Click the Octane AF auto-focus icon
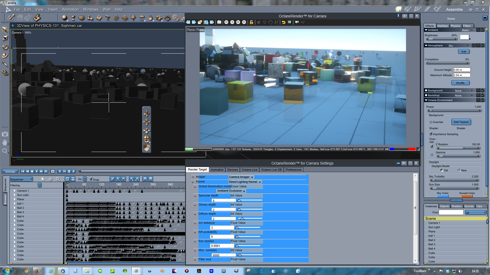Image resolution: width=490 pixels, height=275 pixels. pyautogui.click(x=276, y=22)
